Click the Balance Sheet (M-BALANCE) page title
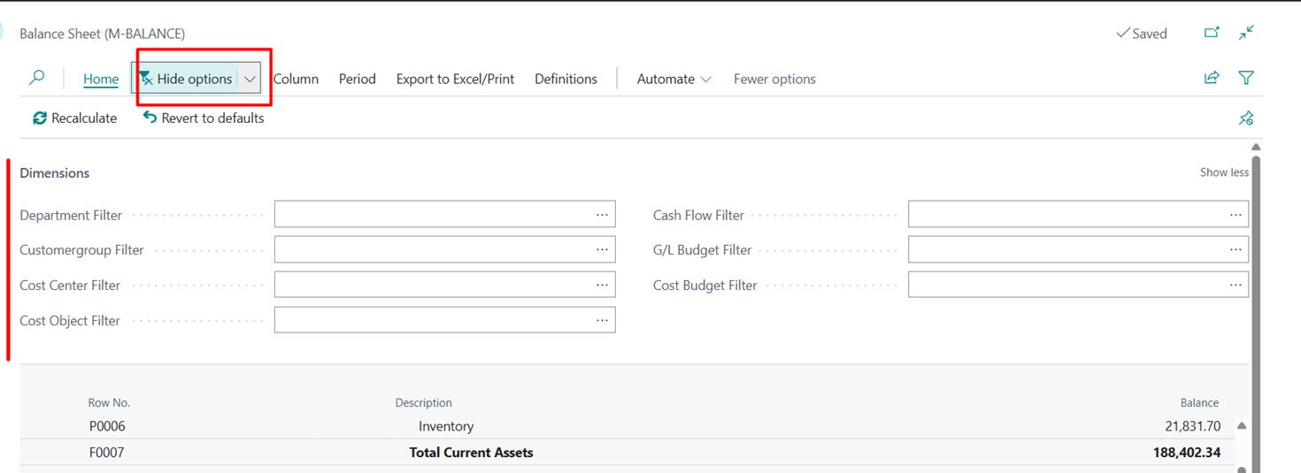Screen dimensions: 1301x473 103,34
